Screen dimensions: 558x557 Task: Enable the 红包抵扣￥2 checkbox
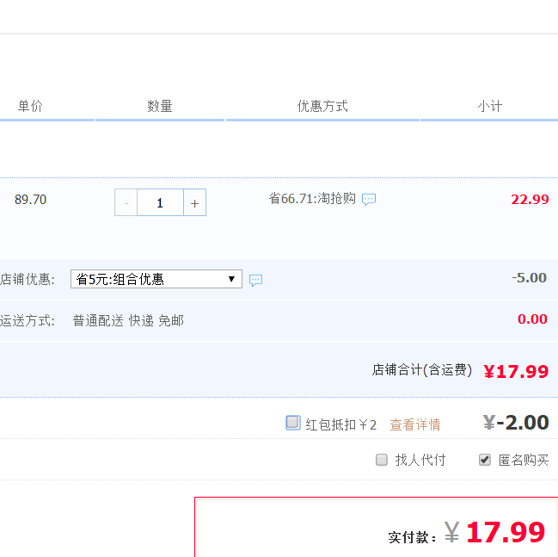click(293, 423)
